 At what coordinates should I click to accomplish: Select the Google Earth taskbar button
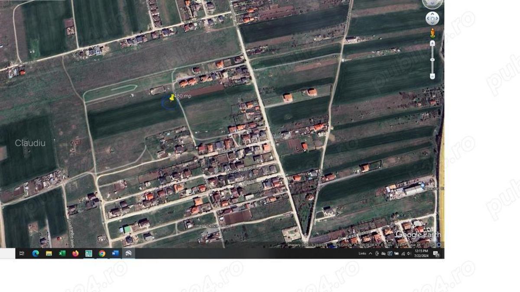128,253
